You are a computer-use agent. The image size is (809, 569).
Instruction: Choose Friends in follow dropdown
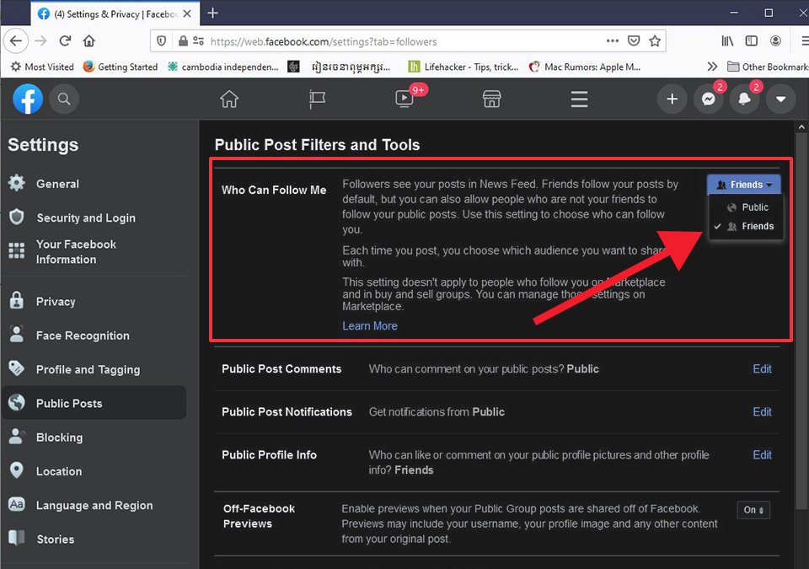point(746,226)
